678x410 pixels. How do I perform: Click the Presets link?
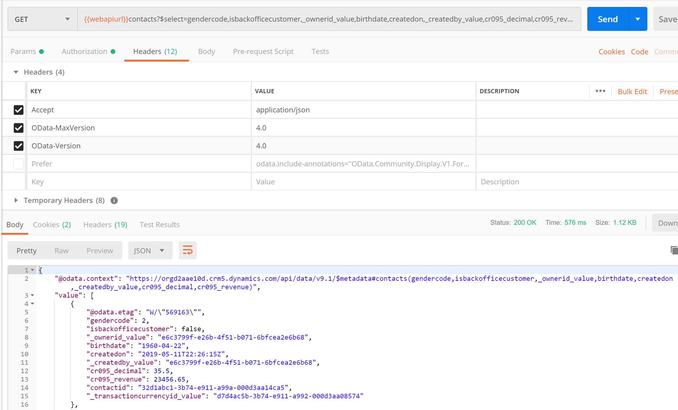(669, 91)
